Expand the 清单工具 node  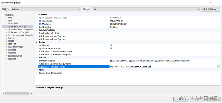6,44
